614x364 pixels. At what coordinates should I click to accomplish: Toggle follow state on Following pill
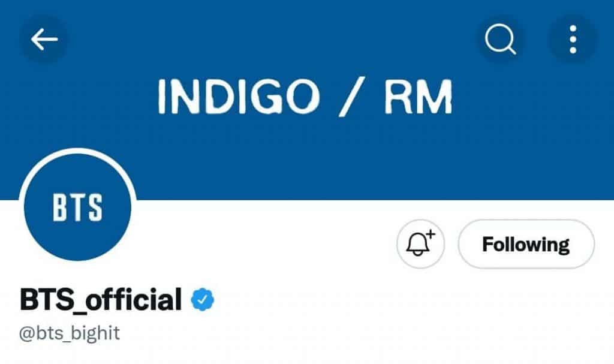point(526,243)
